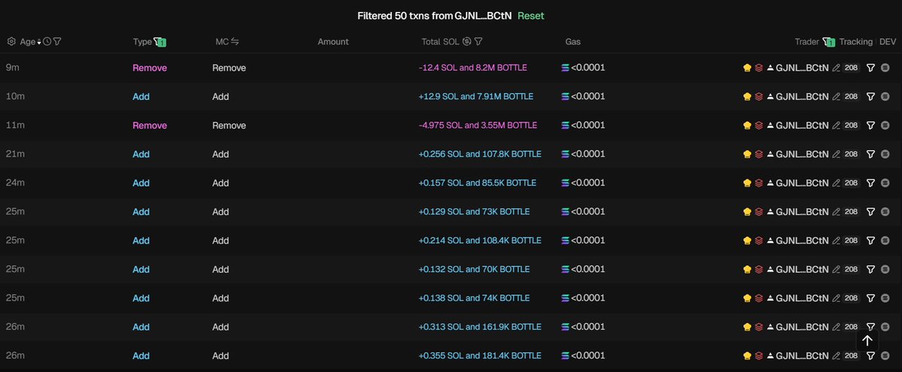
Task: Select '-4.975 SOL and 3.55M BOTTLE' value
Action: [478, 126]
